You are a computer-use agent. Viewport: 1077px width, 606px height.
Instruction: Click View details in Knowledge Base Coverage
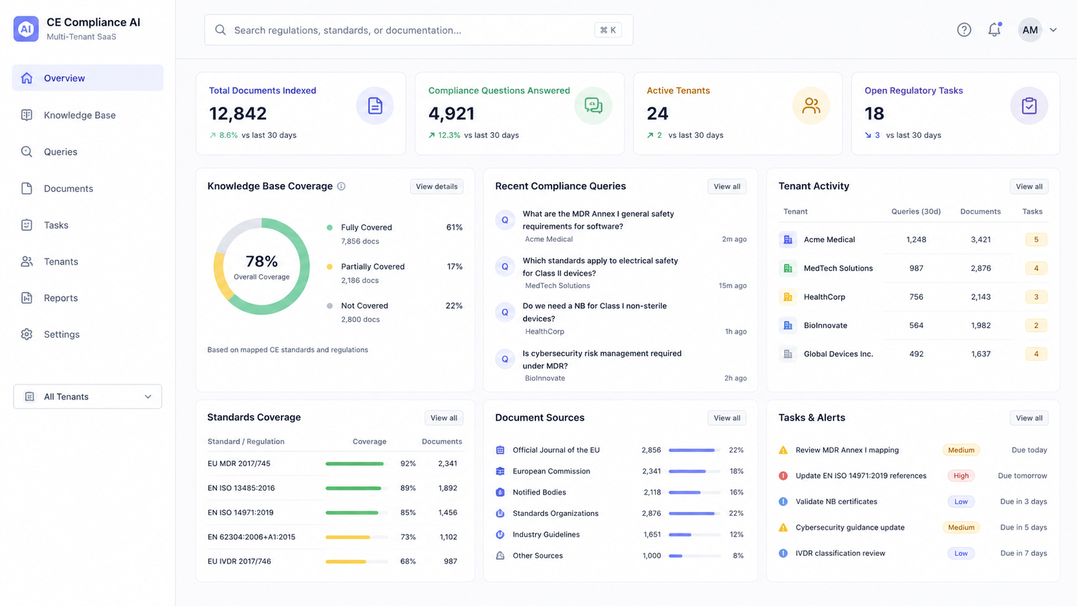437,187
